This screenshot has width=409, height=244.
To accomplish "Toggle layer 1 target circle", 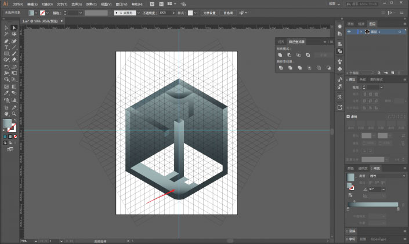I will [400, 31].
